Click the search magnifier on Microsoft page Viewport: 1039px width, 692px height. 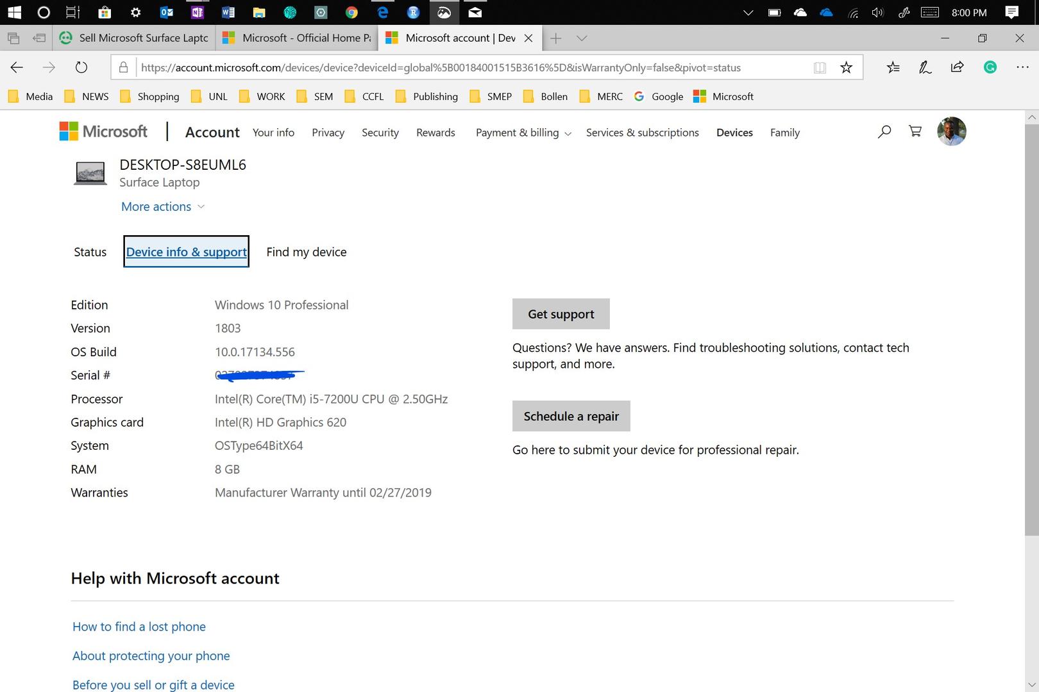pyautogui.click(x=884, y=132)
